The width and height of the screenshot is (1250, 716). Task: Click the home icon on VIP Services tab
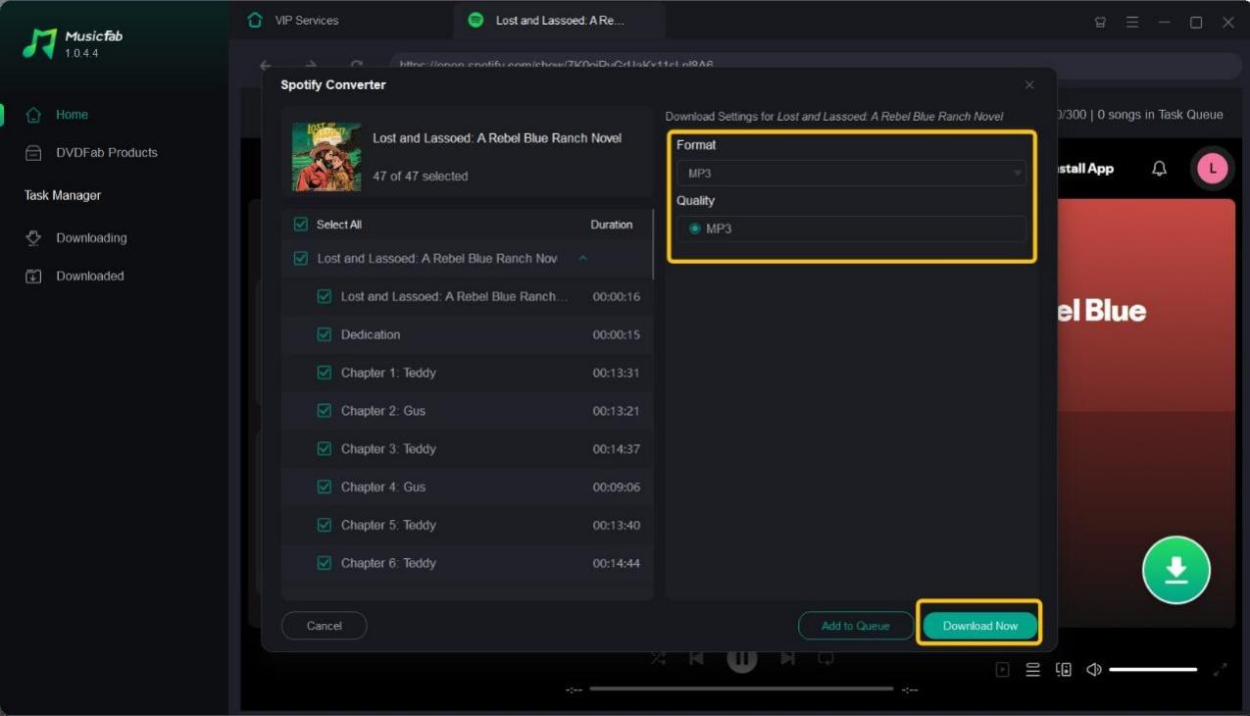(256, 21)
